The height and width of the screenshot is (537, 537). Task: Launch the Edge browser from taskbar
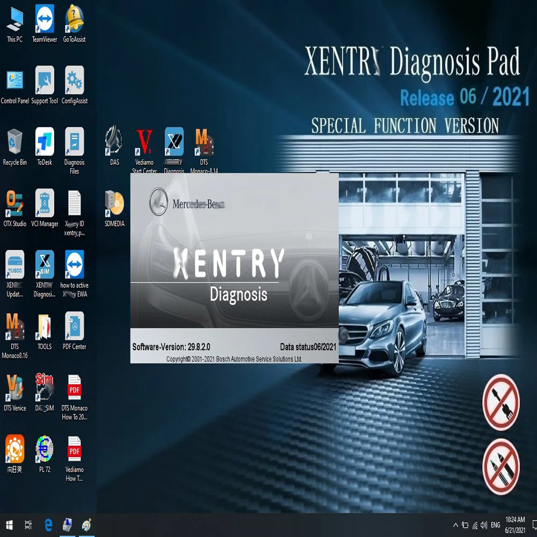tap(48, 525)
